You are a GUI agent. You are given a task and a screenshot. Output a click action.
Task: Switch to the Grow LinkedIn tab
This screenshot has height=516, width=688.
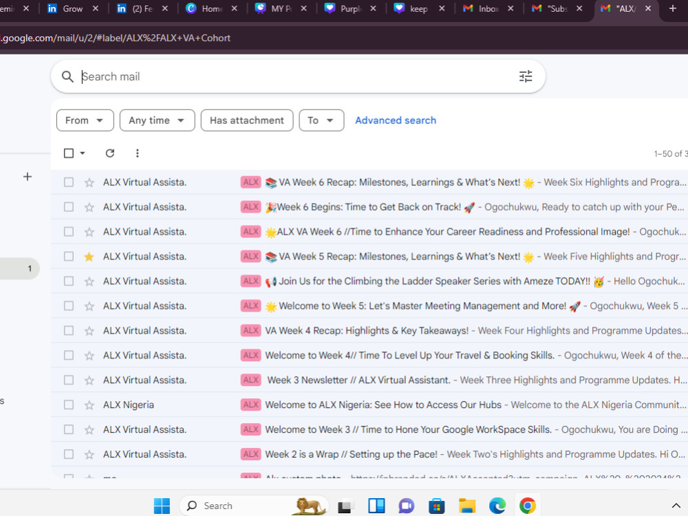[72, 9]
